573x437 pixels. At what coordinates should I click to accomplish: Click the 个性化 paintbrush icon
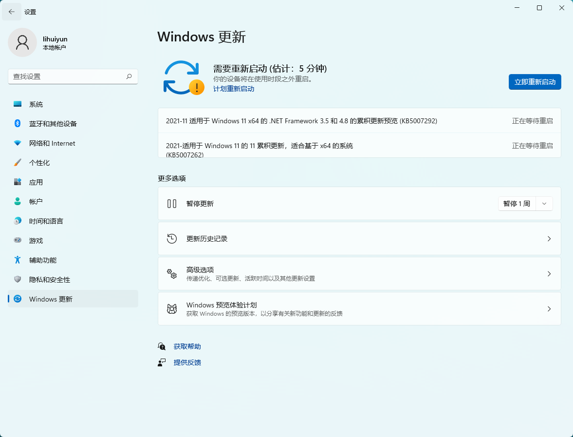(18, 162)
